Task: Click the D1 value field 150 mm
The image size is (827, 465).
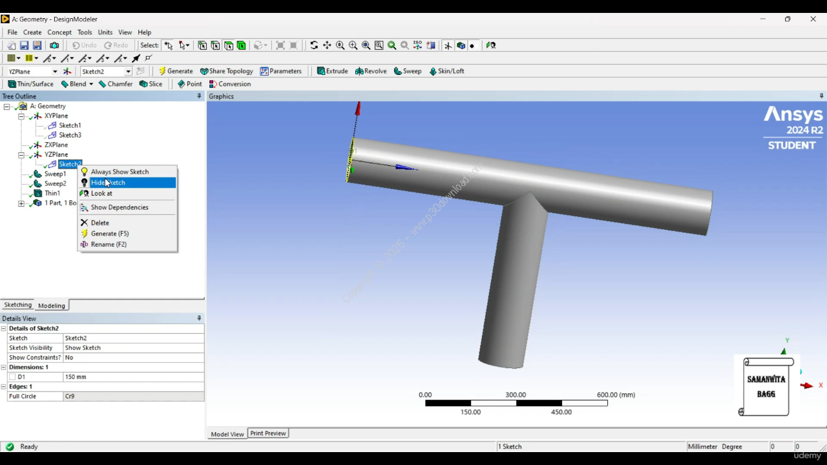Action: tap(133, 377)
